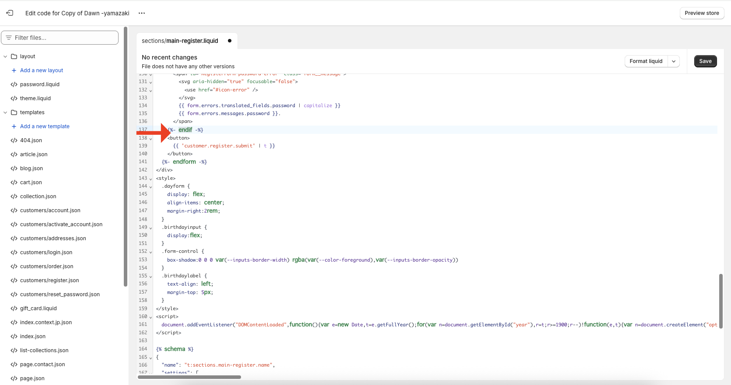Focus the Filter files search field
The image size is (731, 385).
click(60, 38)
